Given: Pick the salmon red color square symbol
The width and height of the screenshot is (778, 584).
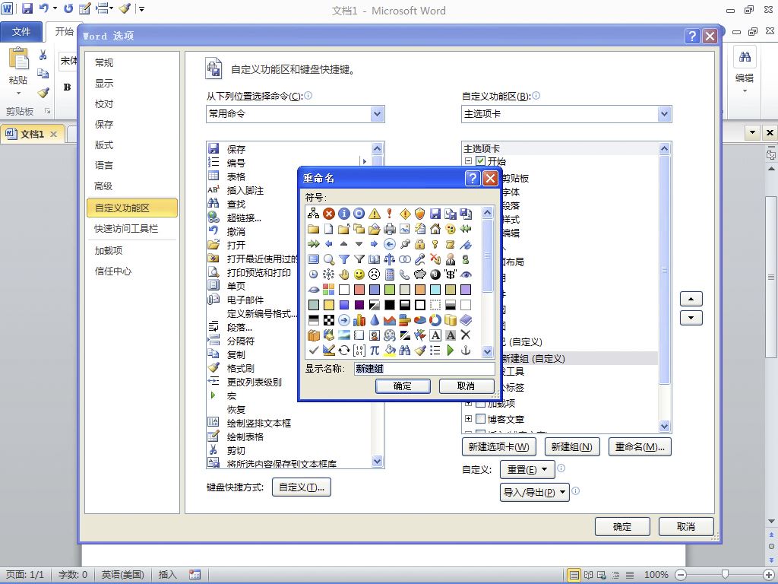Looking at the screenshot, I should (359, 290).
